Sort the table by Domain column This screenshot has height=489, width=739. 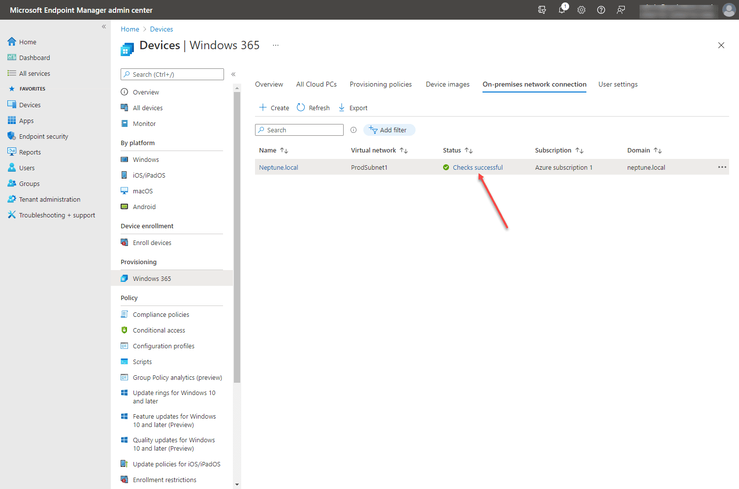pyautogui.click(x=644, y=151)
